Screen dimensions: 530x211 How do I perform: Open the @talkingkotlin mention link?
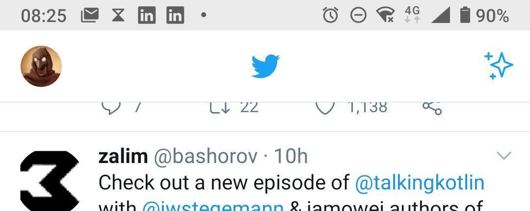point(420,183)
